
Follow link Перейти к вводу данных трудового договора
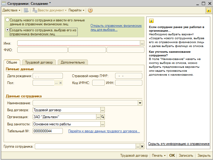tap(104, 131)
